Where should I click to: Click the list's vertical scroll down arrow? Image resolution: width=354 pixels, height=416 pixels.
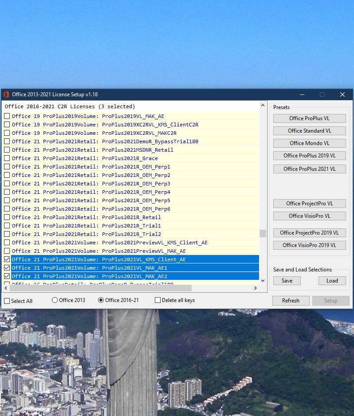coord(263,280)
